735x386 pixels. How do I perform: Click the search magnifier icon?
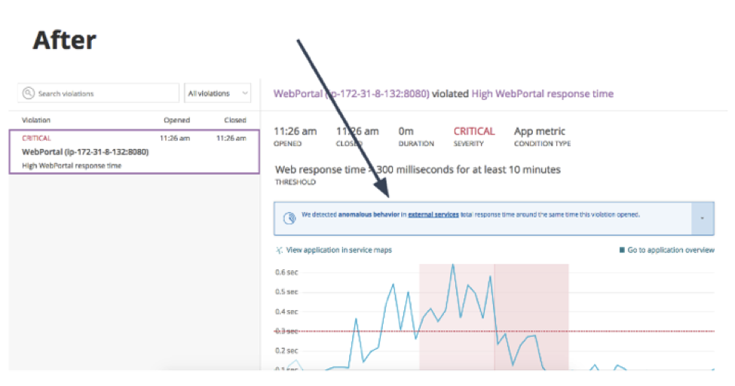[29, 93]
